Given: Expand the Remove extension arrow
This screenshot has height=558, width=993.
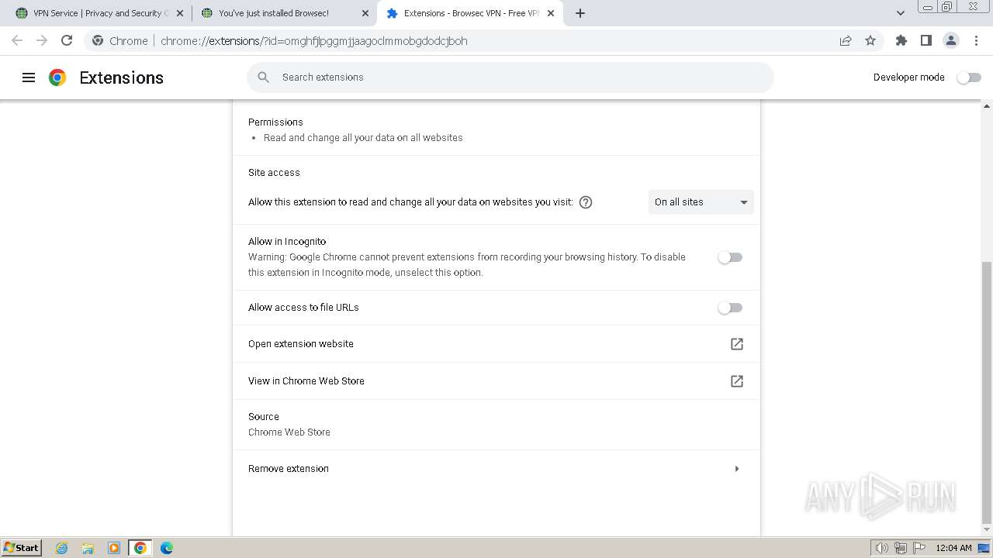Looking at the screenshot, I should [x=737, y=469].
